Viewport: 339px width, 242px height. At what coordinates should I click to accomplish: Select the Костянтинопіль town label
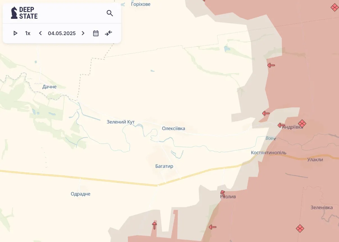pos(269,153)
